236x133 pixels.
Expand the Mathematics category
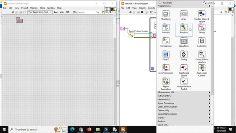pyautogui.click(x=184, y=99)
